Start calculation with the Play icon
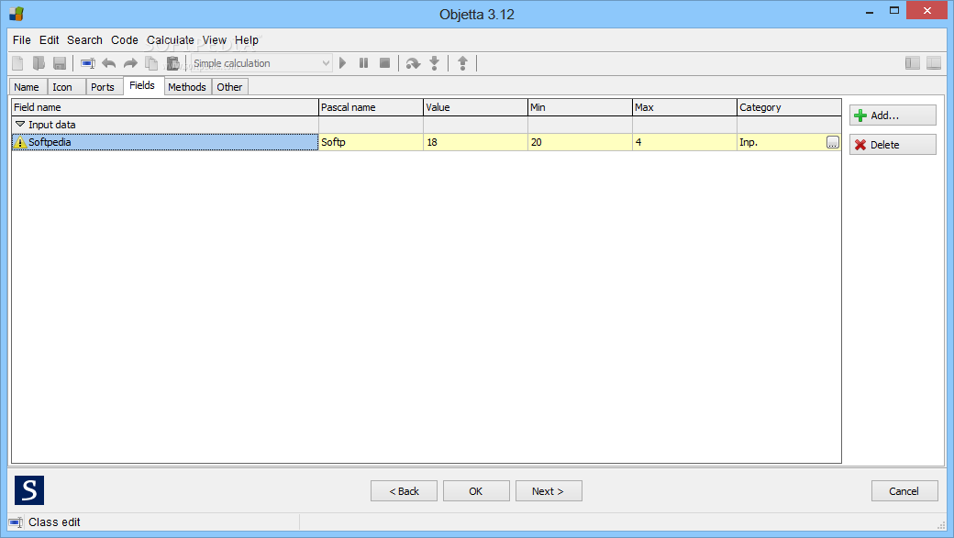 (x=343, y=63)
